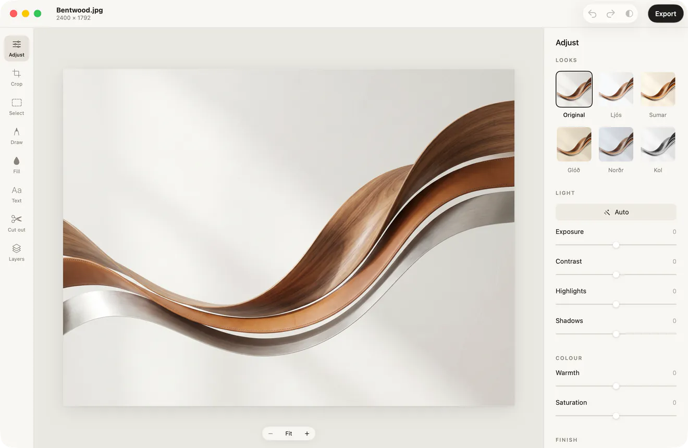The height and width of the screenshot is (448, 688).
Task: Apply the Norðr look
Action: pos(616,144)
